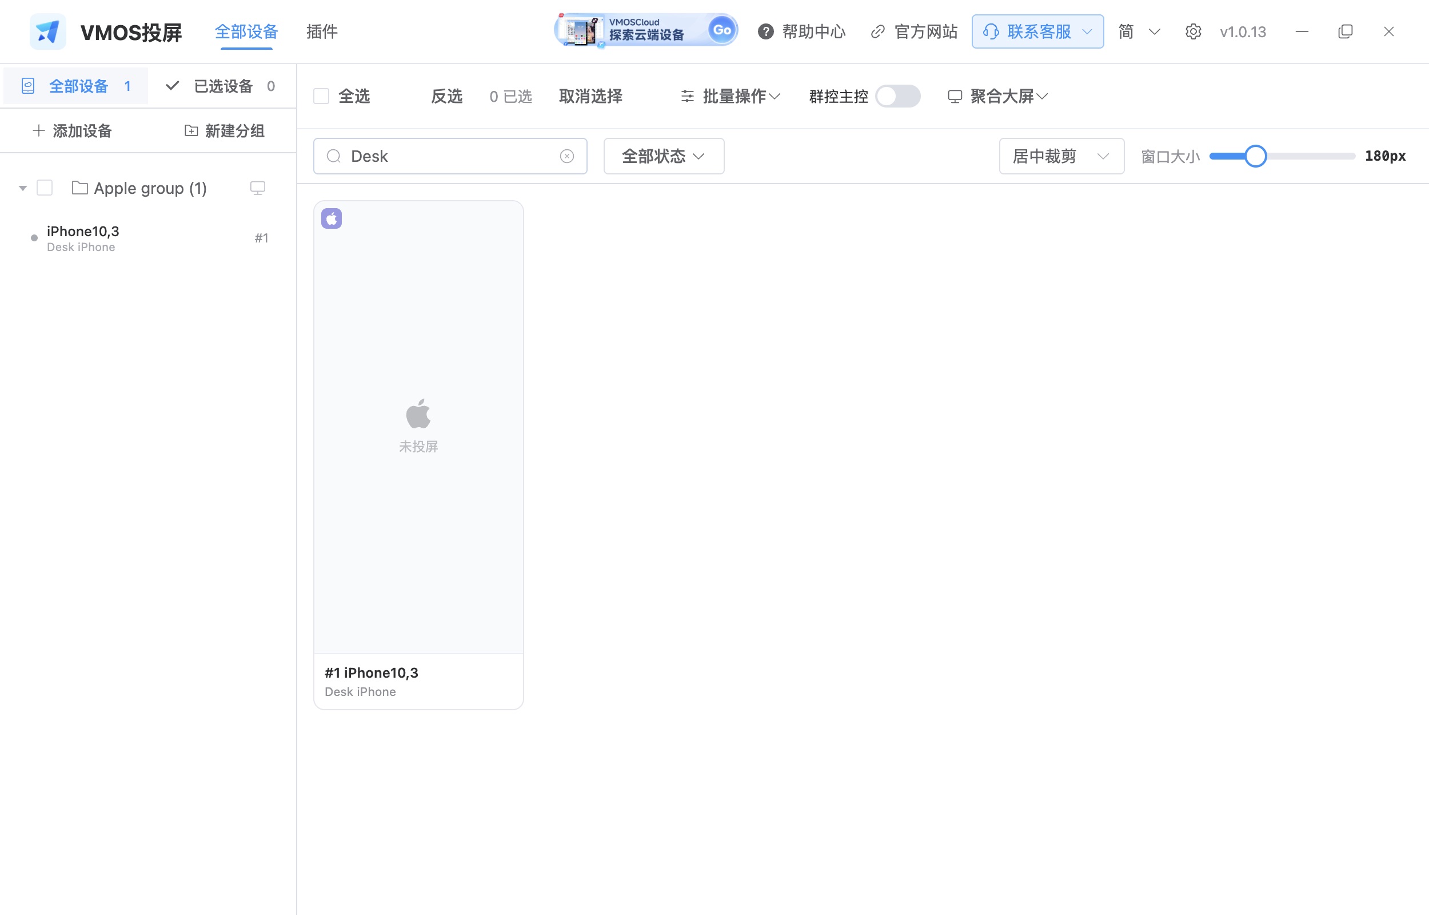Minimize the VMOS window
This screenshot has width=1429, height=915.
[1302, 31]
